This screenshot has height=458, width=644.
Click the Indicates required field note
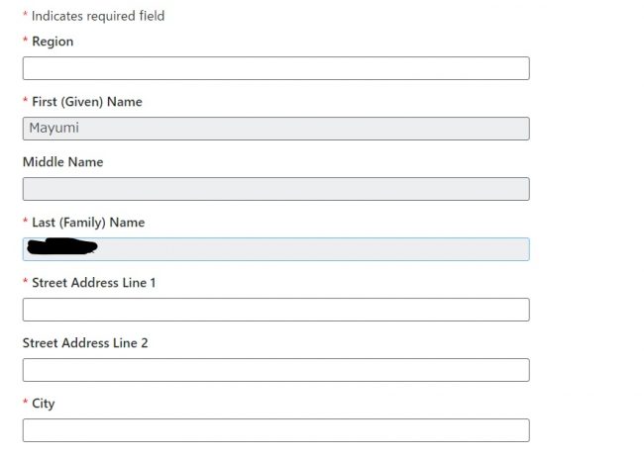click(98, 16)
